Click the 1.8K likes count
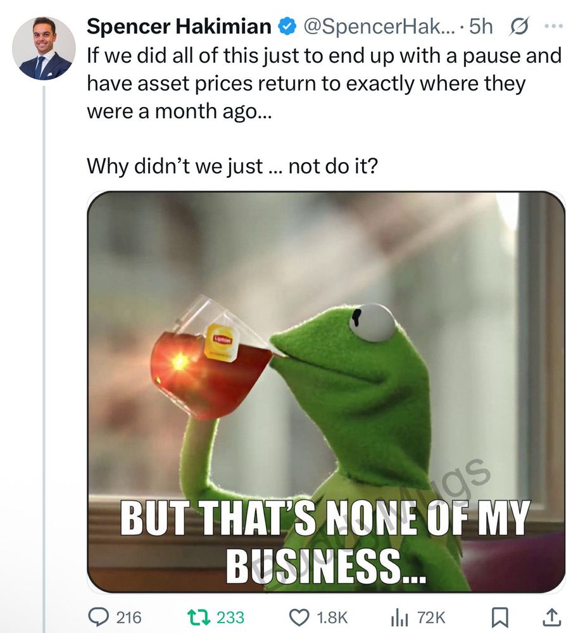 332,618
